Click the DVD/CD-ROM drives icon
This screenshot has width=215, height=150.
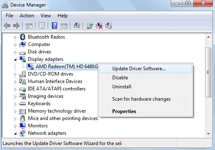23,74
